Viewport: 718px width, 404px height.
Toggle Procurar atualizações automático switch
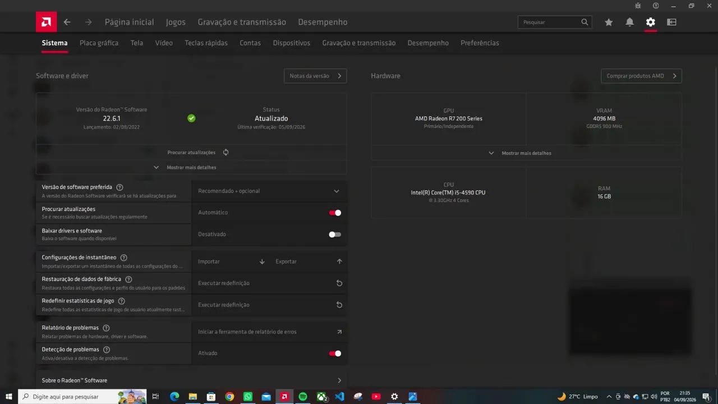[335, 213]
